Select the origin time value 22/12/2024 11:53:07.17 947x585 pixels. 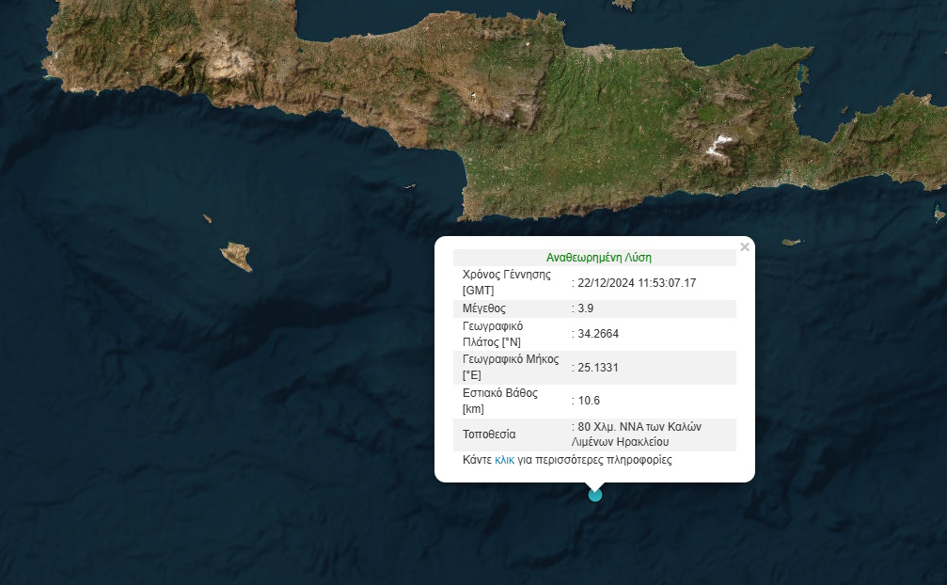tap(639, 283)
